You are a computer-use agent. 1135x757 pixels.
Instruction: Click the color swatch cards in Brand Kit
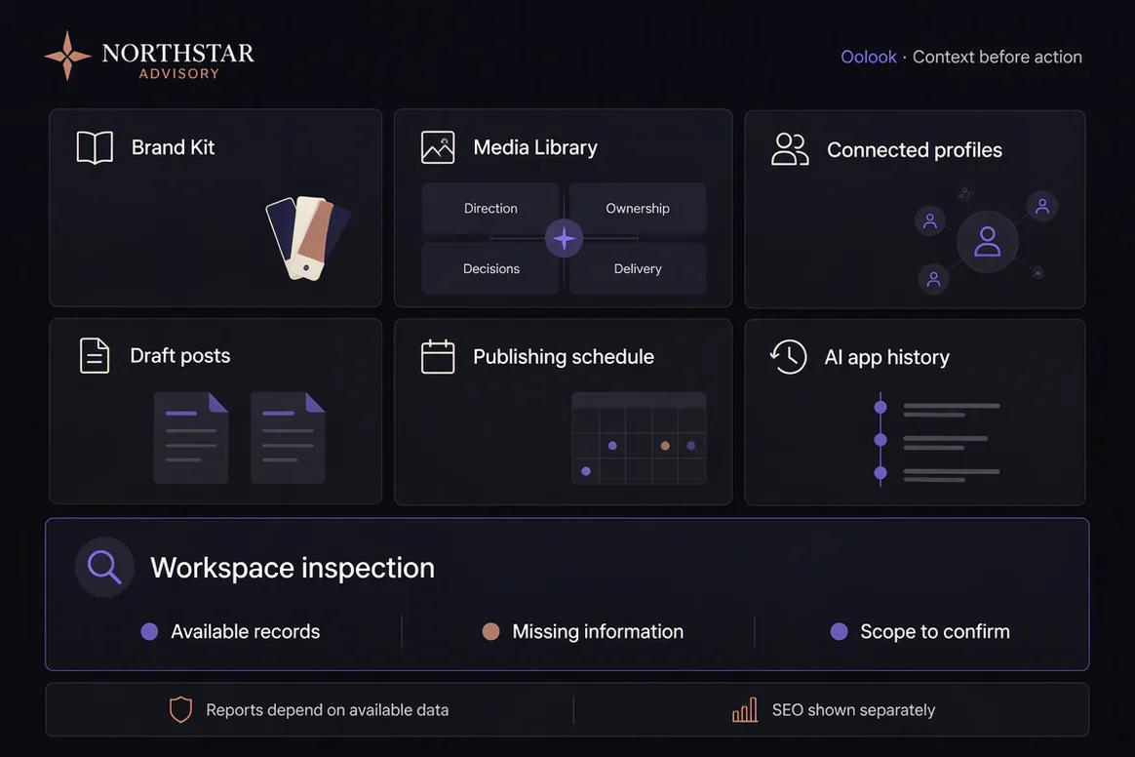coord(307,238)
